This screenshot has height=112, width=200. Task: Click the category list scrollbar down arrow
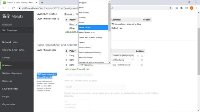[109, 62]
